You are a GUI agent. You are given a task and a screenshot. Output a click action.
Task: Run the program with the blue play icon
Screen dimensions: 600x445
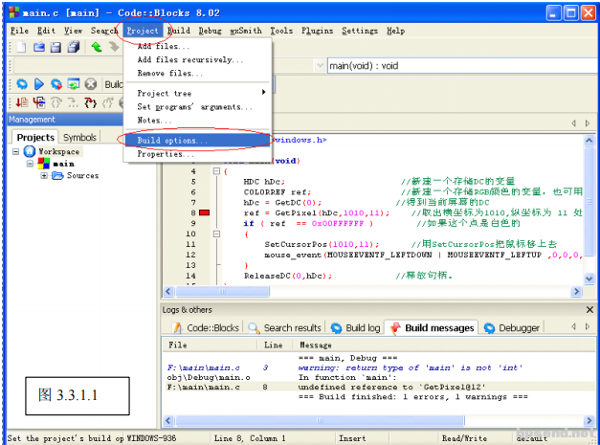pyautogui.click(x=38, y=84)
